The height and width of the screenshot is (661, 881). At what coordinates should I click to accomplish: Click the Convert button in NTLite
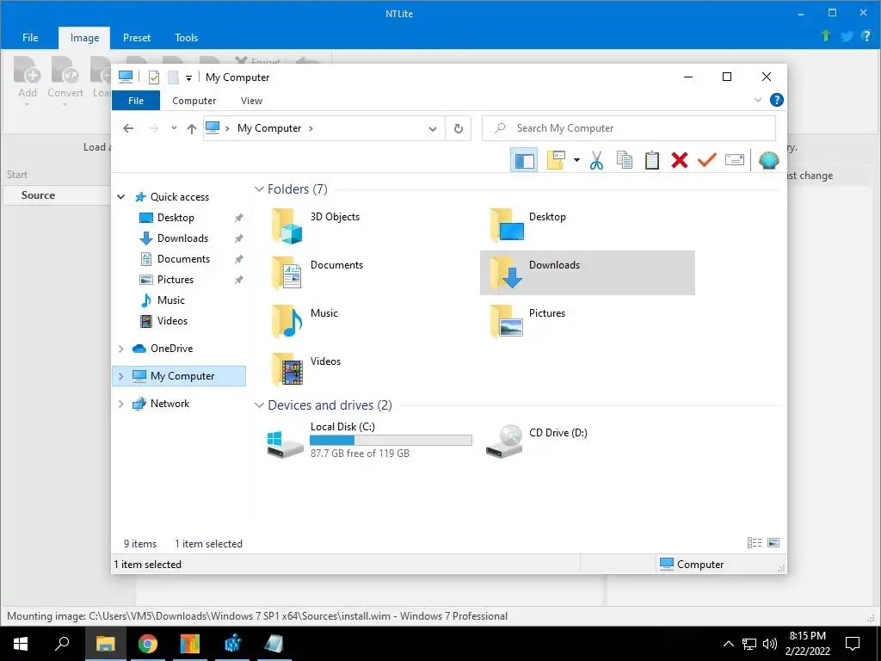pos(65,82)
